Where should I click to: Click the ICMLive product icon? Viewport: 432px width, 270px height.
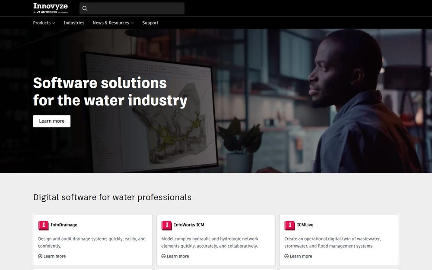tap(289, 226)
